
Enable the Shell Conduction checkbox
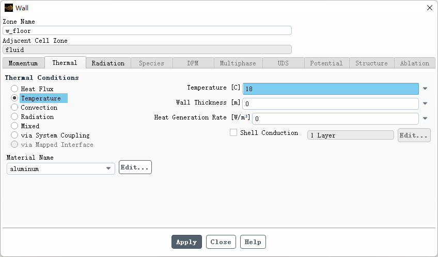click(233, 133)
